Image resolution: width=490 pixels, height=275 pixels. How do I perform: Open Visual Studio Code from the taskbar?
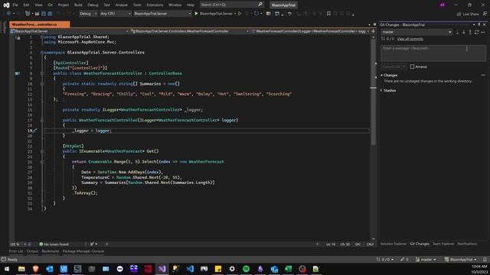(x=190, y=269)
